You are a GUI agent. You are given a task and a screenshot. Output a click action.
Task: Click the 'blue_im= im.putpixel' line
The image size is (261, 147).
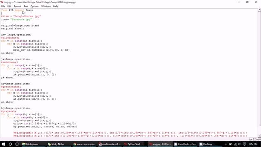(x=42, y=50)
